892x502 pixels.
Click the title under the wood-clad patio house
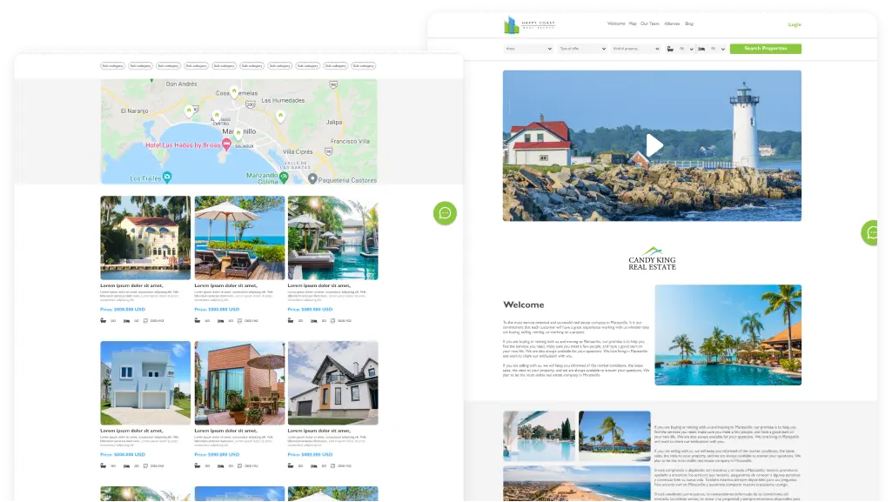pyautogui.click(x=226, y=431)
